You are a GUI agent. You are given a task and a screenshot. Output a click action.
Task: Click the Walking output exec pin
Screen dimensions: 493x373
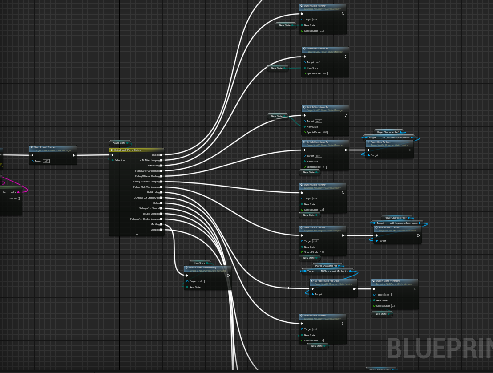click(162, 155)
